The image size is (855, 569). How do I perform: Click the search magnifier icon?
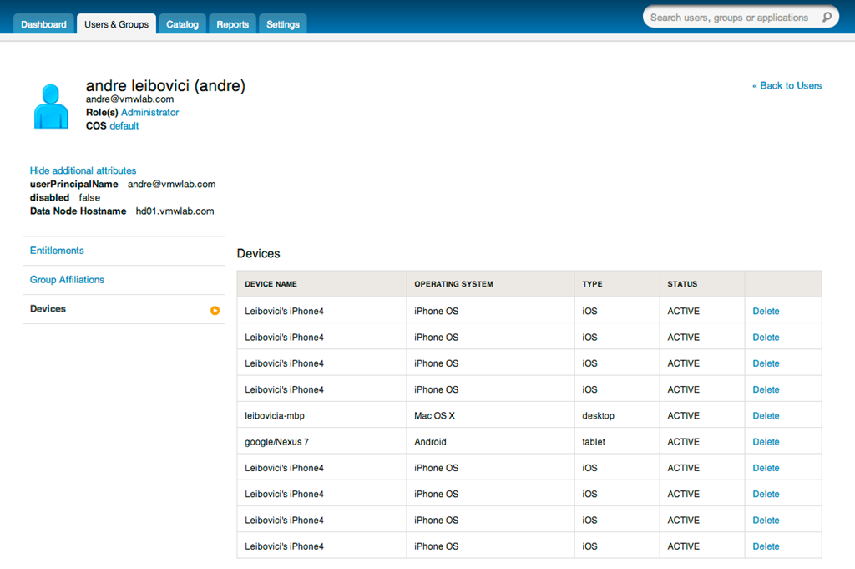[x=827, y=18]
